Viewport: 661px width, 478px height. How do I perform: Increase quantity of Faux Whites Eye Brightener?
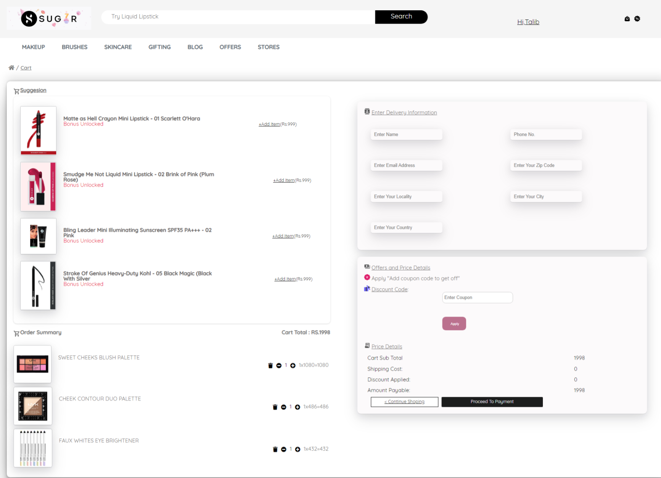click(x=298, y=449)
